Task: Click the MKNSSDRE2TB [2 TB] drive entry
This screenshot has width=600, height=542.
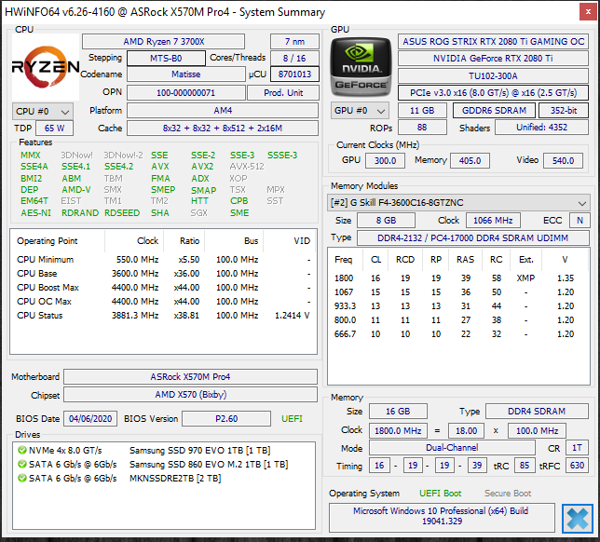Action: [x=175, y=478]
